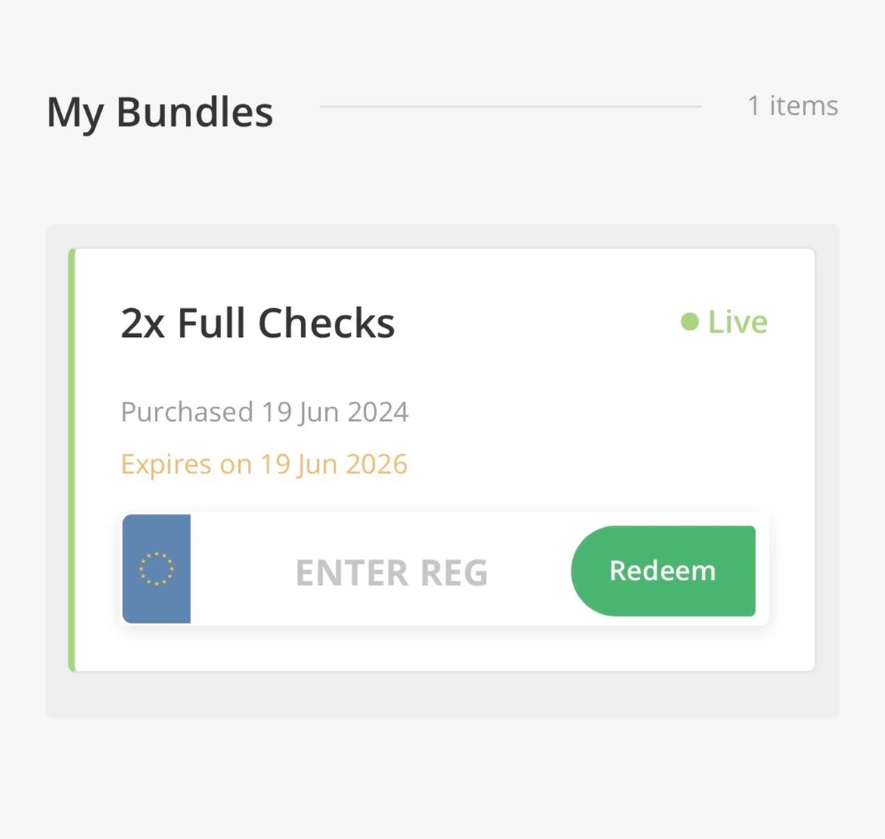Click the "2x Full Checks" bundle title
The height and width of the screenshot is (839, 885).
tap(257, 323)
